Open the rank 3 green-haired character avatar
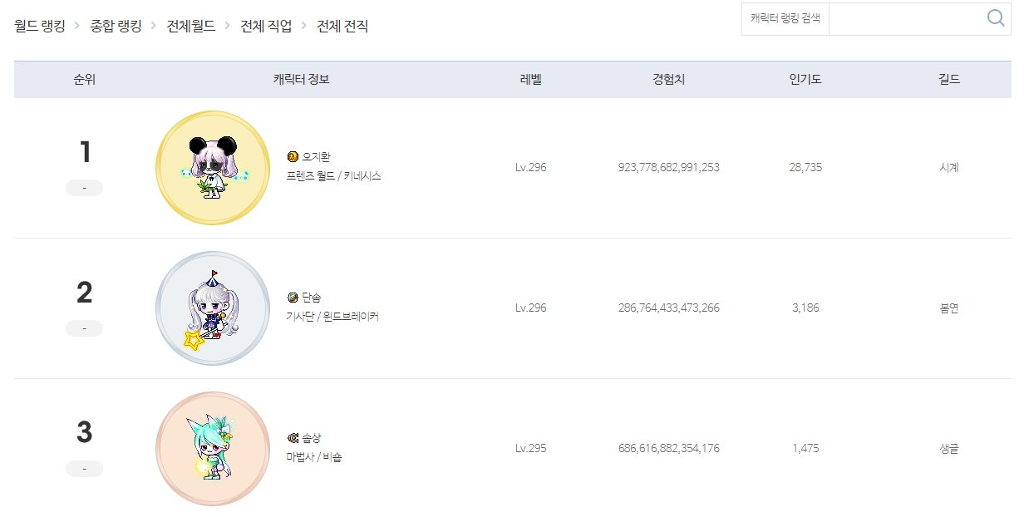This screenshot has width=1029, height=517. tap(213, 449)
